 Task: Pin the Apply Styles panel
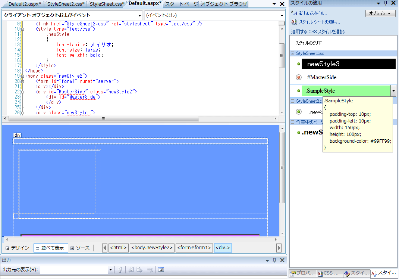point(386,3)
